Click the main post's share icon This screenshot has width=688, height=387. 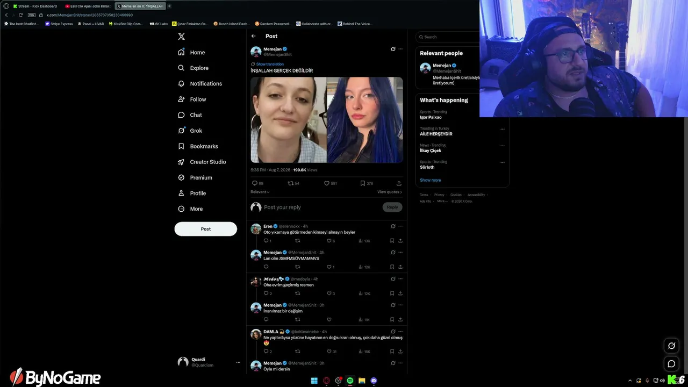pos(399,183)
